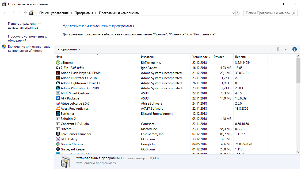The height and width of the screenshot is (170, 301).
Task: Click version 71.0.3578.98 cell
Action: click(243, 144)
